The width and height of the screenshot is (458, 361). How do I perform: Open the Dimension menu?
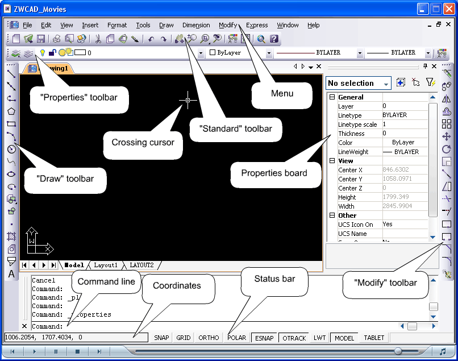coord(196,25)
